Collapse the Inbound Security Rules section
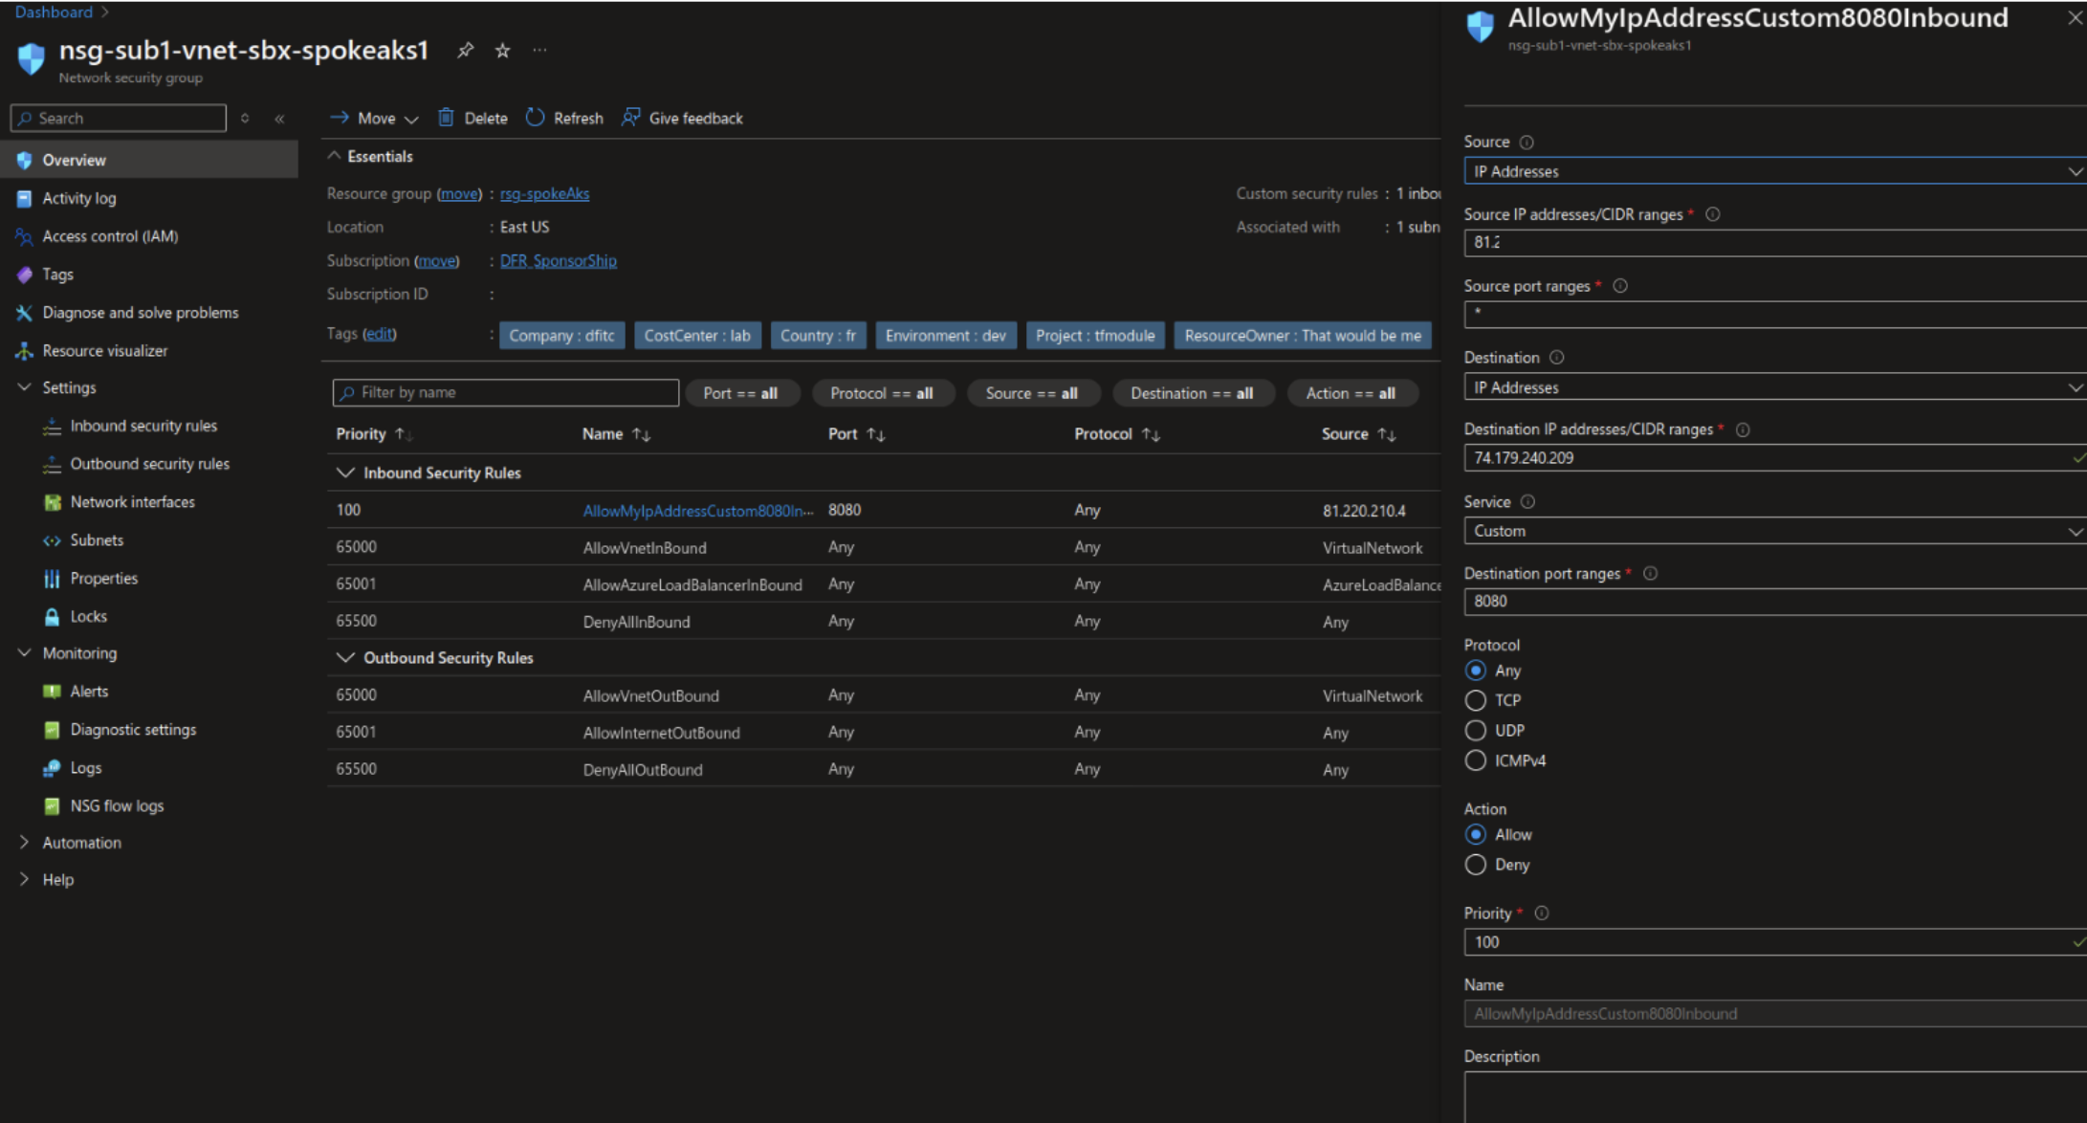Image resolution: width=2087 pixels, height=1123 pixels. [346, 473]
